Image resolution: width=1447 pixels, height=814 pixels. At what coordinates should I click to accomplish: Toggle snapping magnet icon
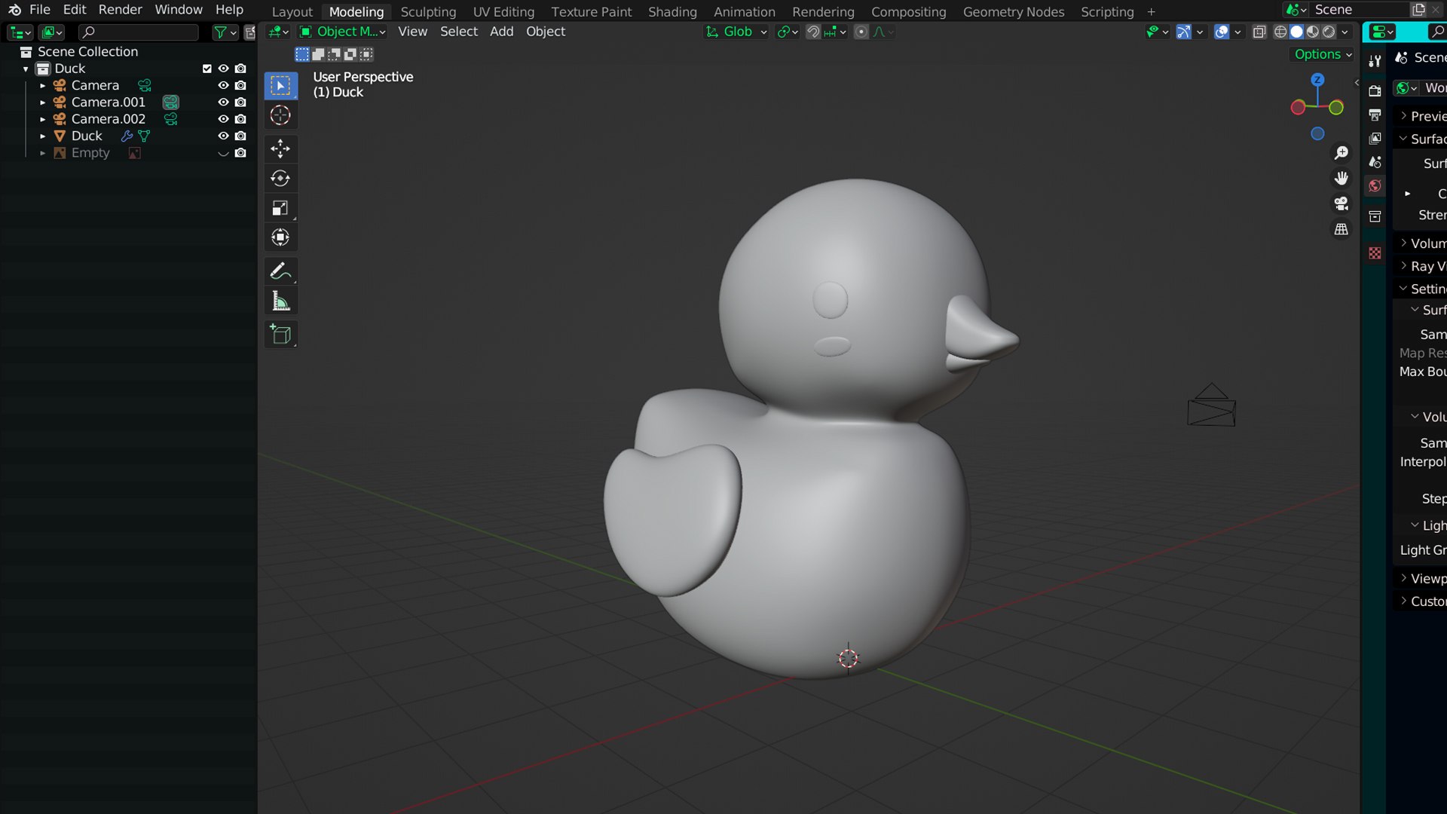click(813, 32)
